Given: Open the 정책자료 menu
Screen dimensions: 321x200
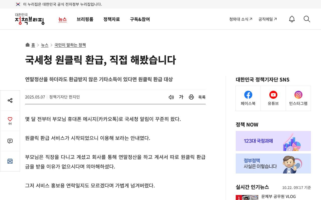Looking at the screenshot, I should point(112,19).
